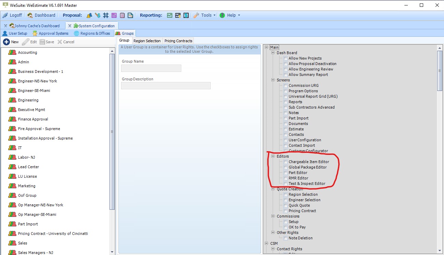This screenshot has width=444, height=255.
Task: Click the New button to create a group
Action: point(11,42)
